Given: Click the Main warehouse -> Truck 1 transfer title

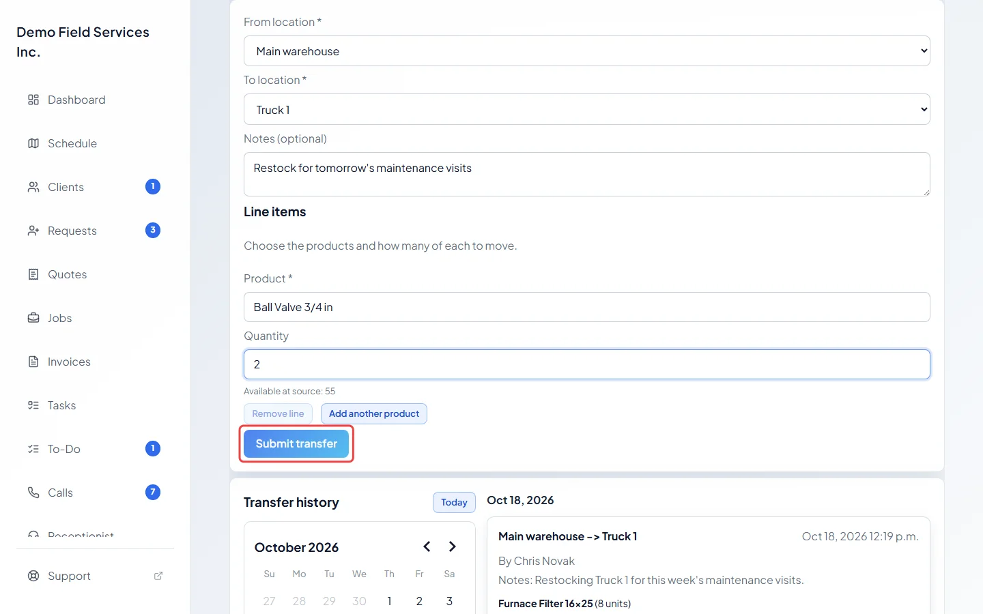Looking at the screenshot, I should point(567,536).
